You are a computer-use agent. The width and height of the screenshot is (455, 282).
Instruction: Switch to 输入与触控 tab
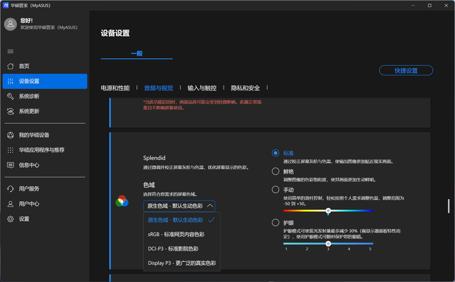tap(202, 88)
